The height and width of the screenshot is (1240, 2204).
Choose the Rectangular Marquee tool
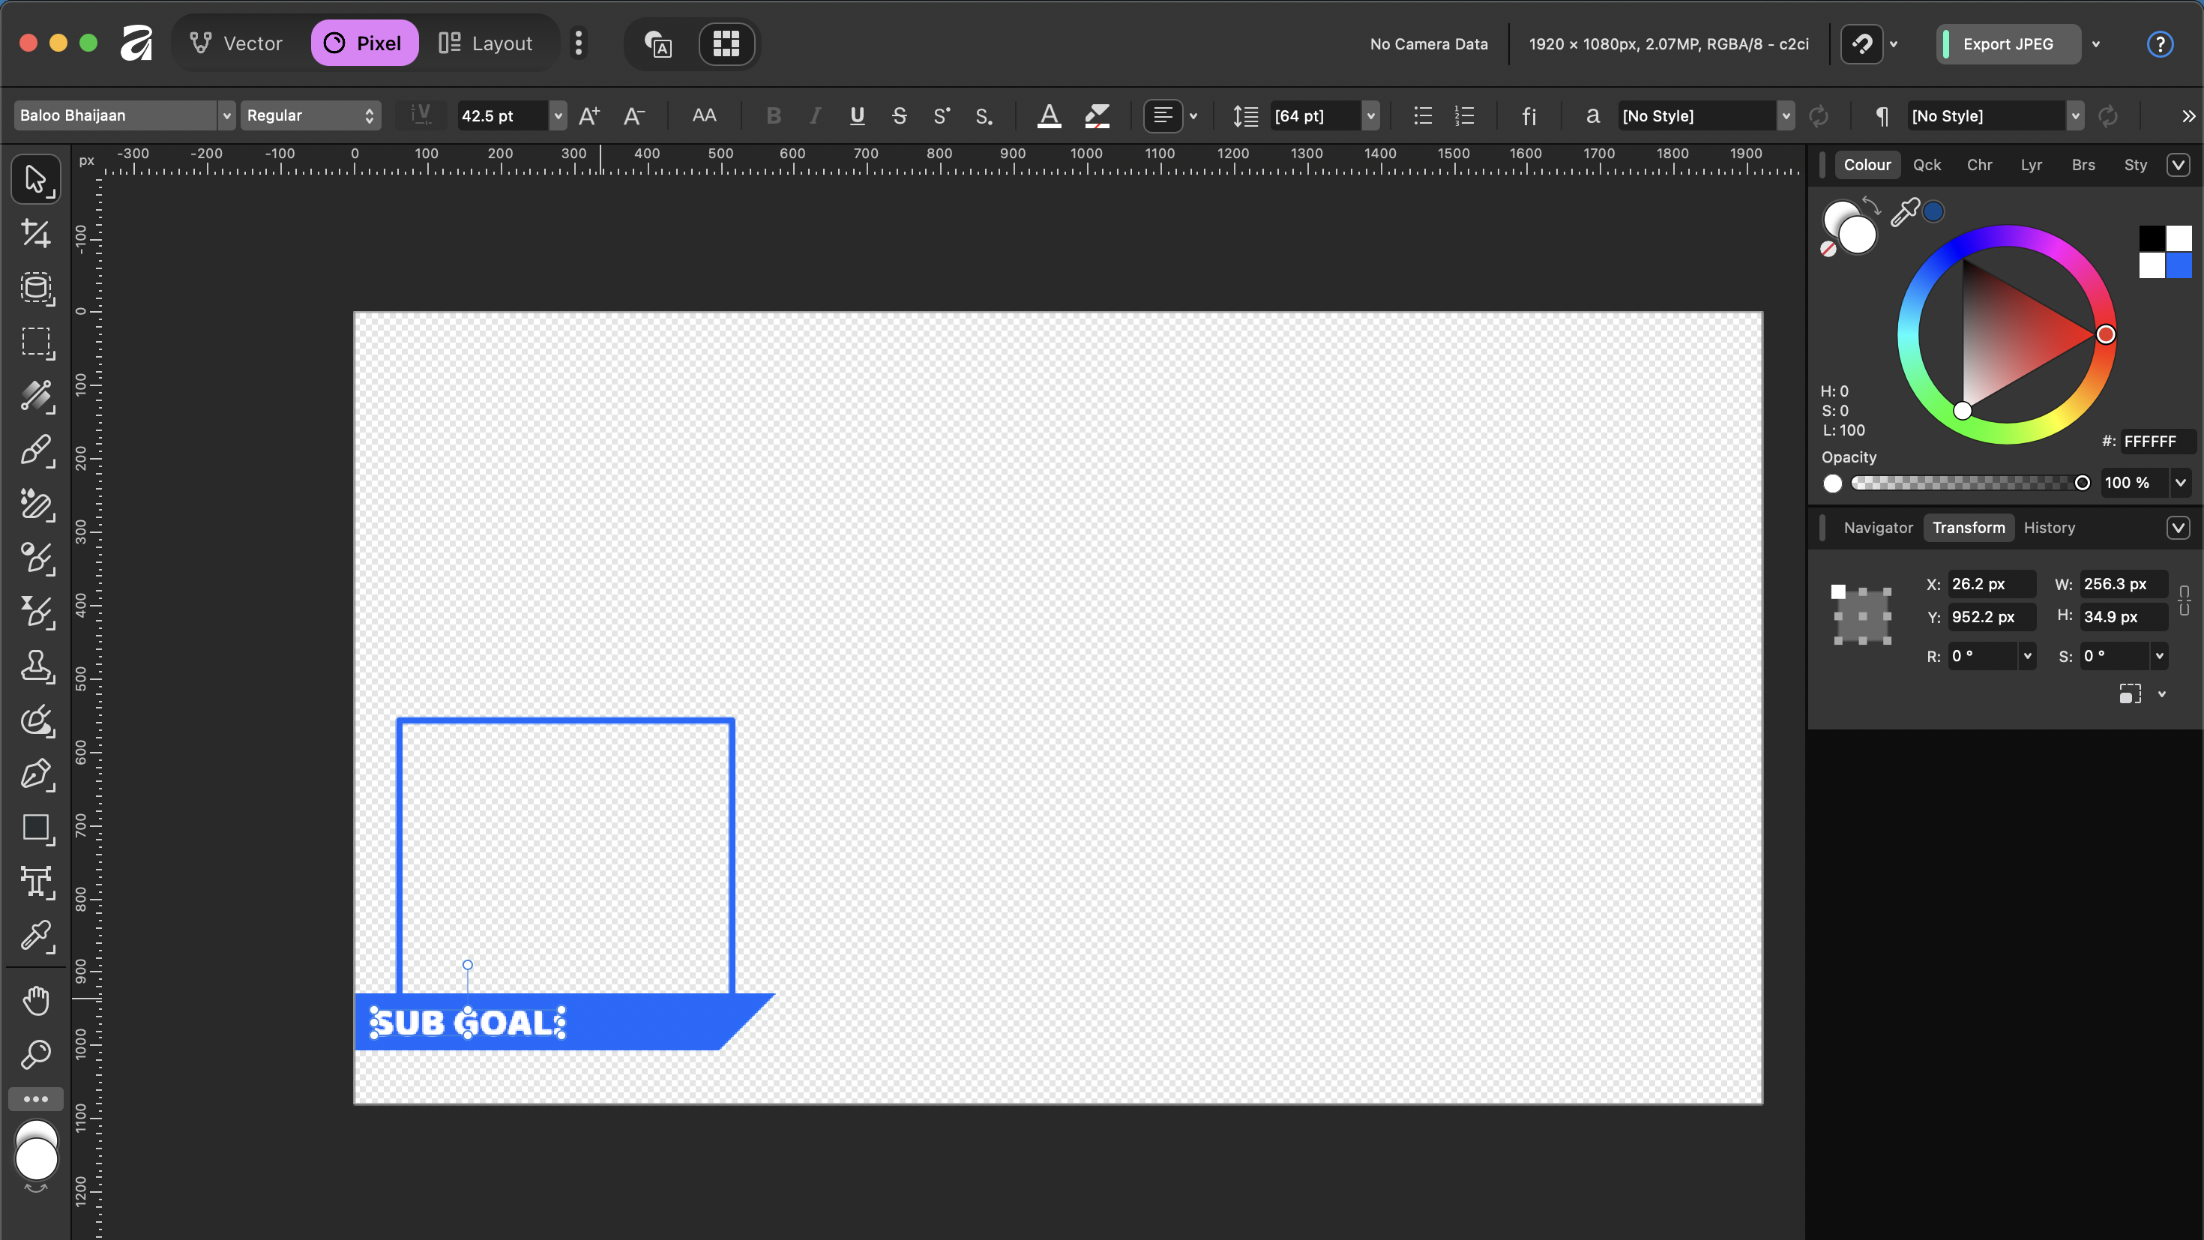pos(36,344)
